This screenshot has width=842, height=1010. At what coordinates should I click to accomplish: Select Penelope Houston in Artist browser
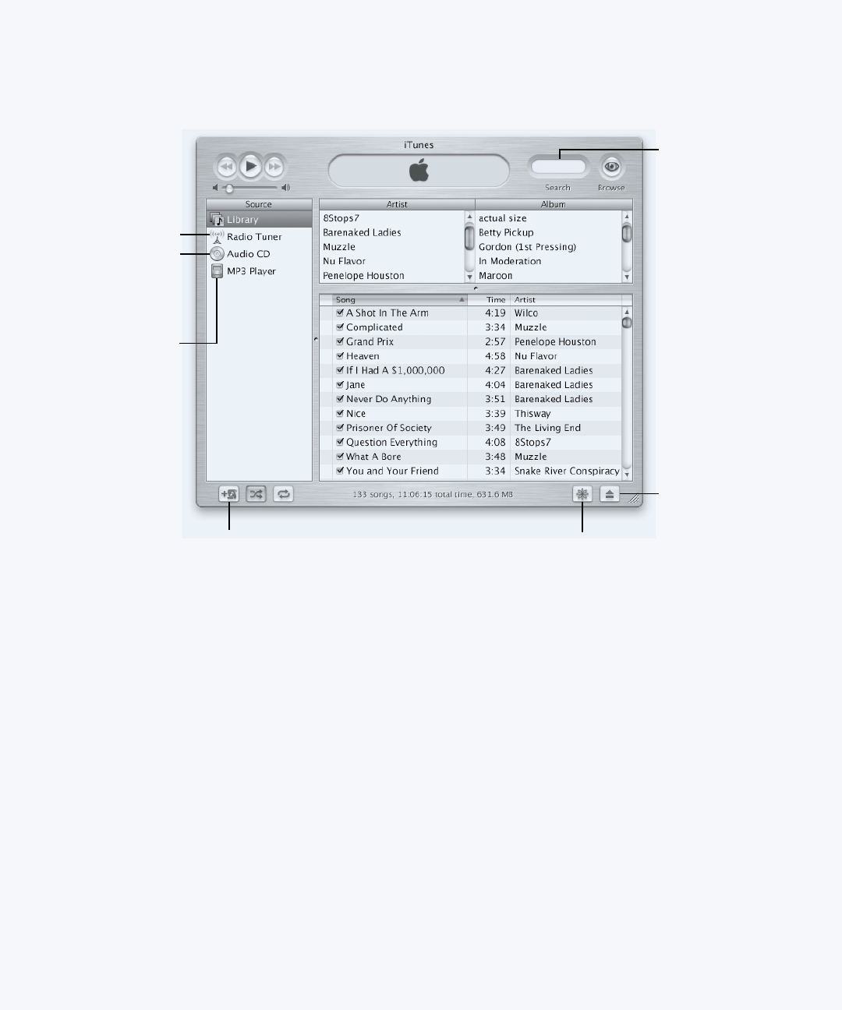pyautogui.click(x=392, y=275)
